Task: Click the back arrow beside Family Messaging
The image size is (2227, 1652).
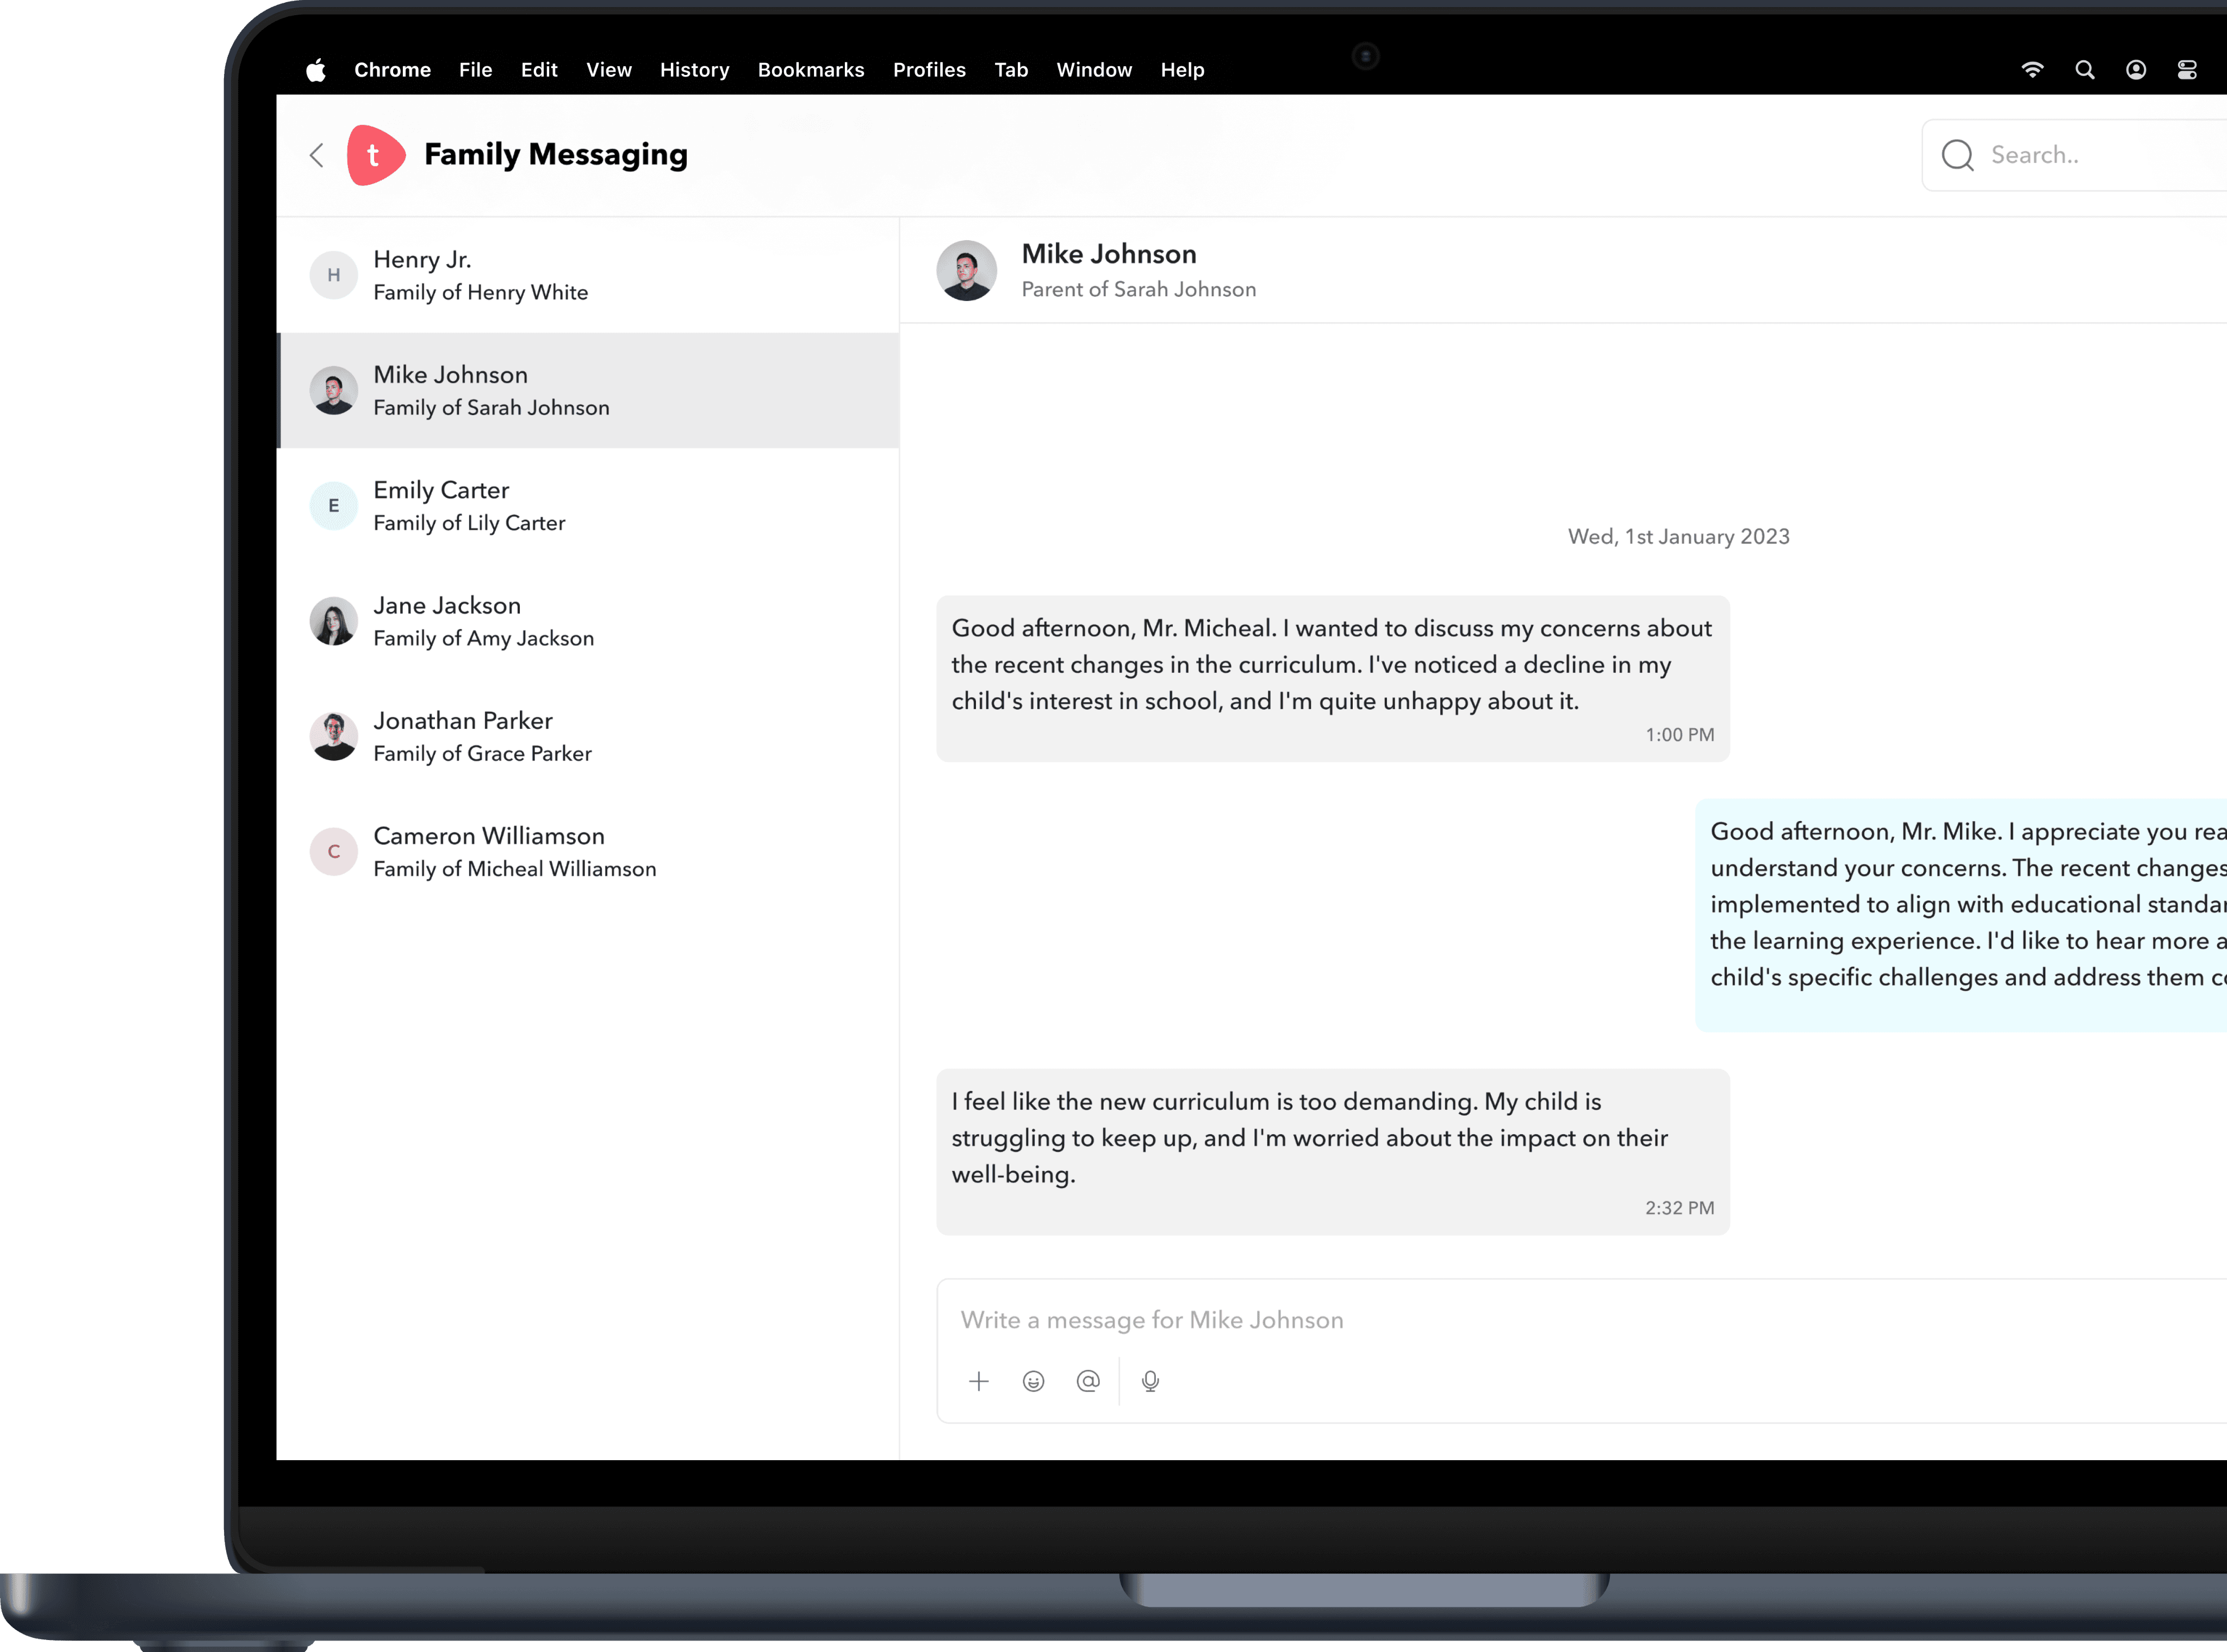Action: 317,155
